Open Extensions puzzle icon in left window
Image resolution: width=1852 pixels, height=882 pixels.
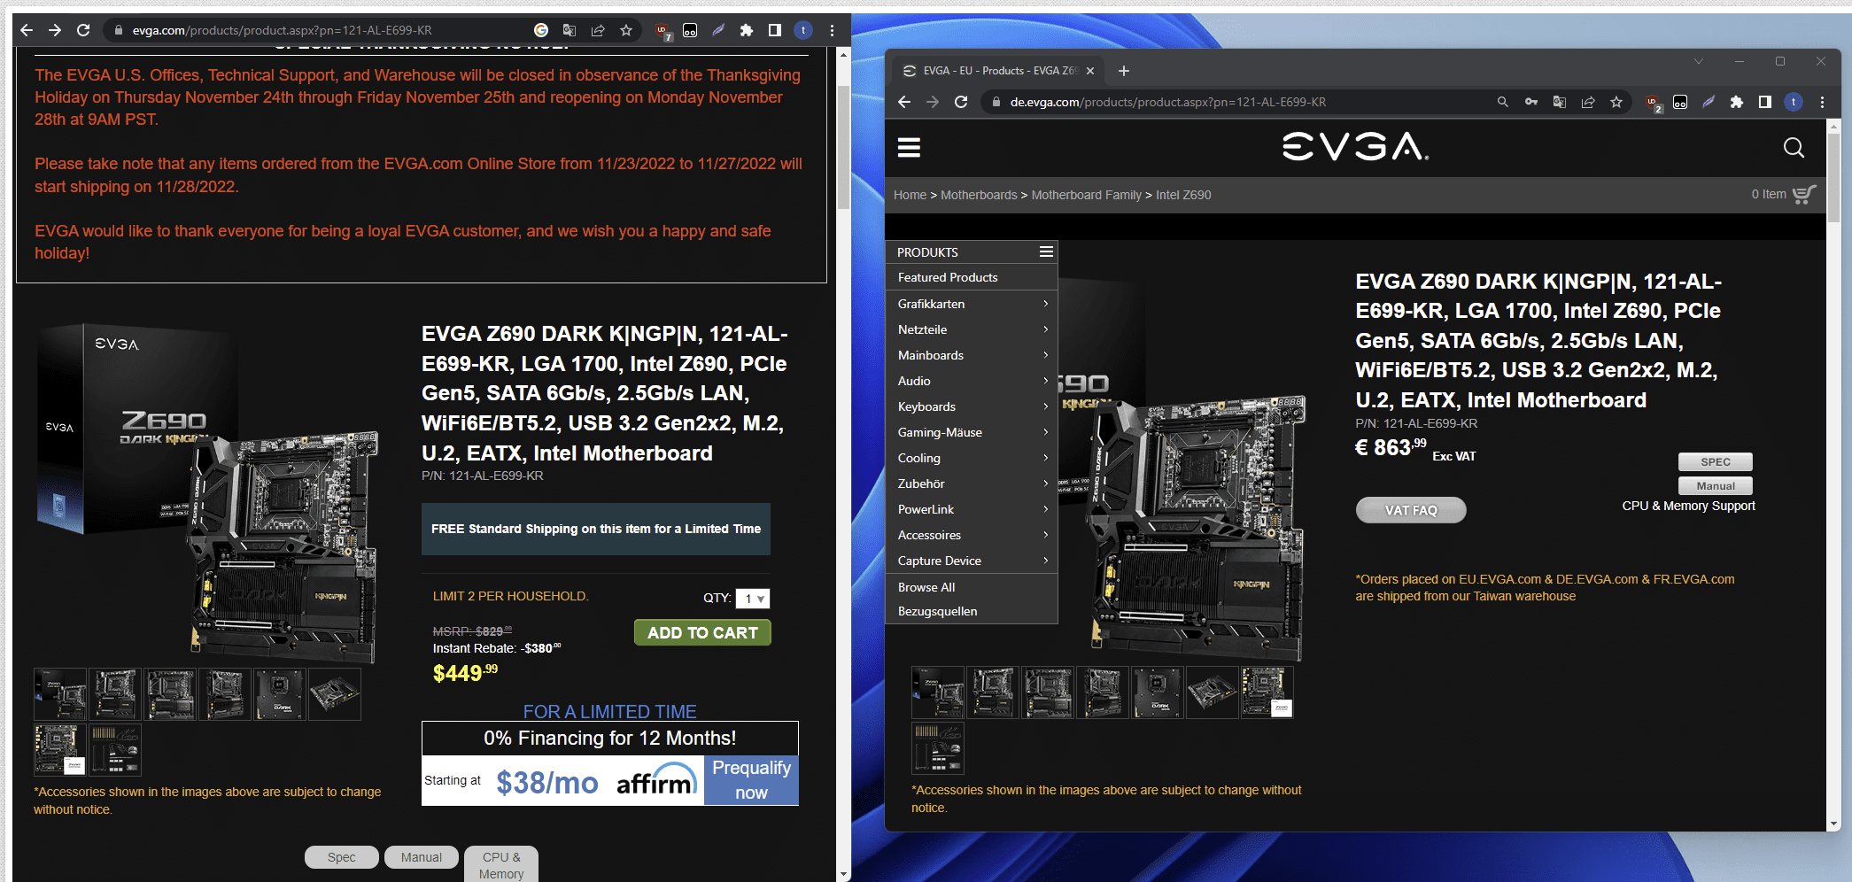(747, 30)
